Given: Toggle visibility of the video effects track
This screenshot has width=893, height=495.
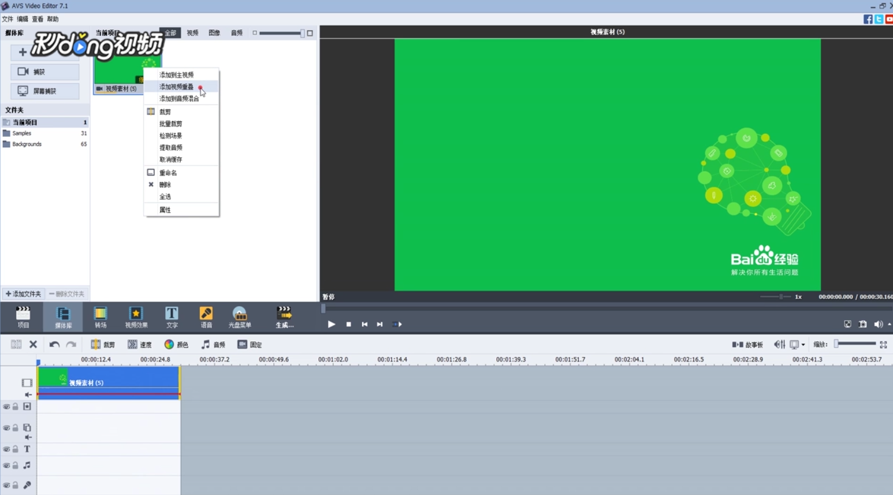Looking at the screenshot, I should tap(6, 407).
